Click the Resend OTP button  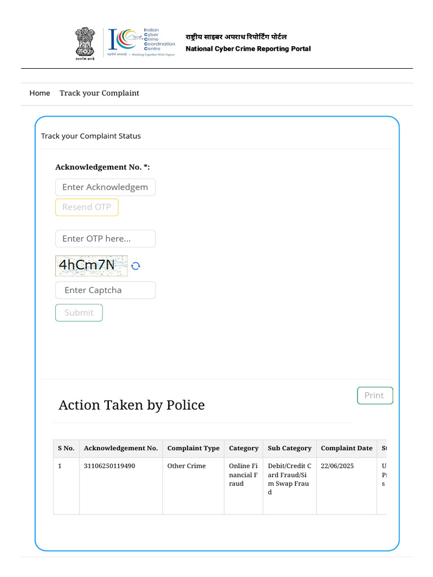click(87, 207)
